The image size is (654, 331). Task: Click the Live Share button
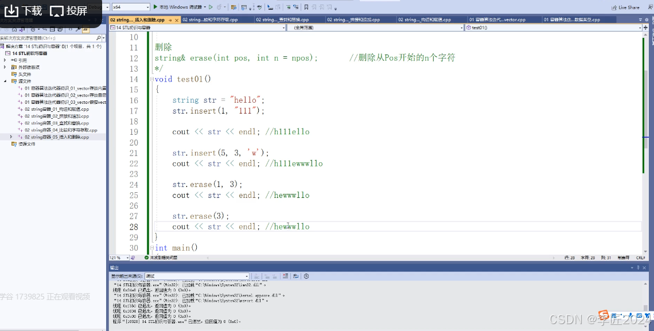[625, 7]
